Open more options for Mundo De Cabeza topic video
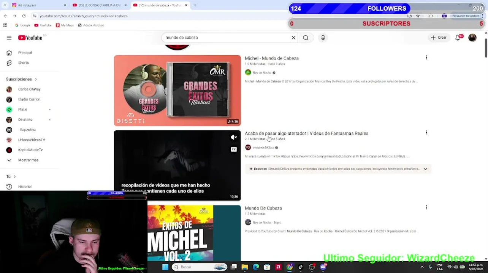The image size is (488, 273). (x=426, y=207)
